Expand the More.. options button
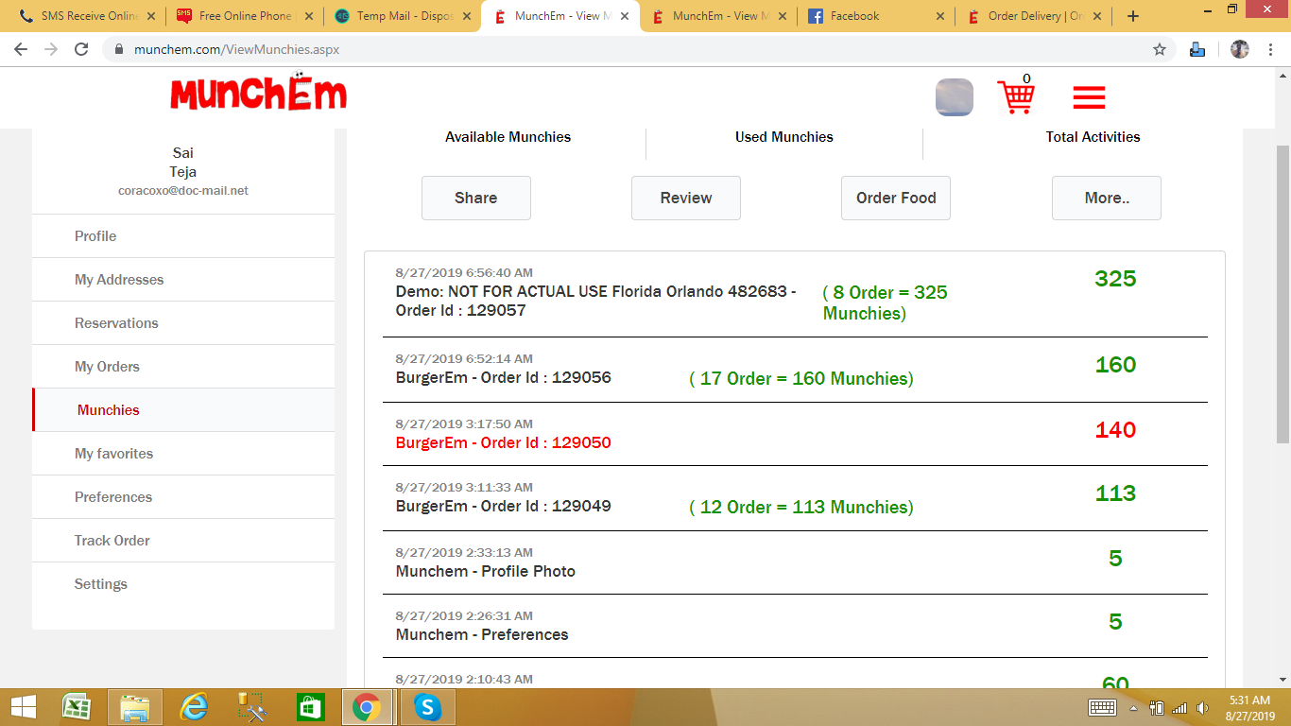This screenshot has width=1291, height=726. [x=1106, y=198]
